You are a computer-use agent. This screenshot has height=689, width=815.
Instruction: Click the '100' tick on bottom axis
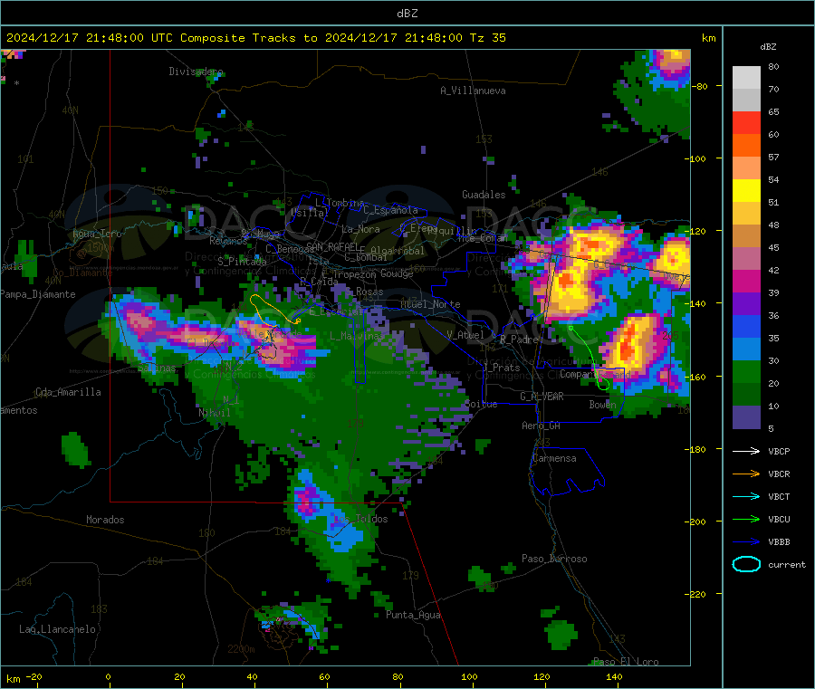[x=469, y=676]
